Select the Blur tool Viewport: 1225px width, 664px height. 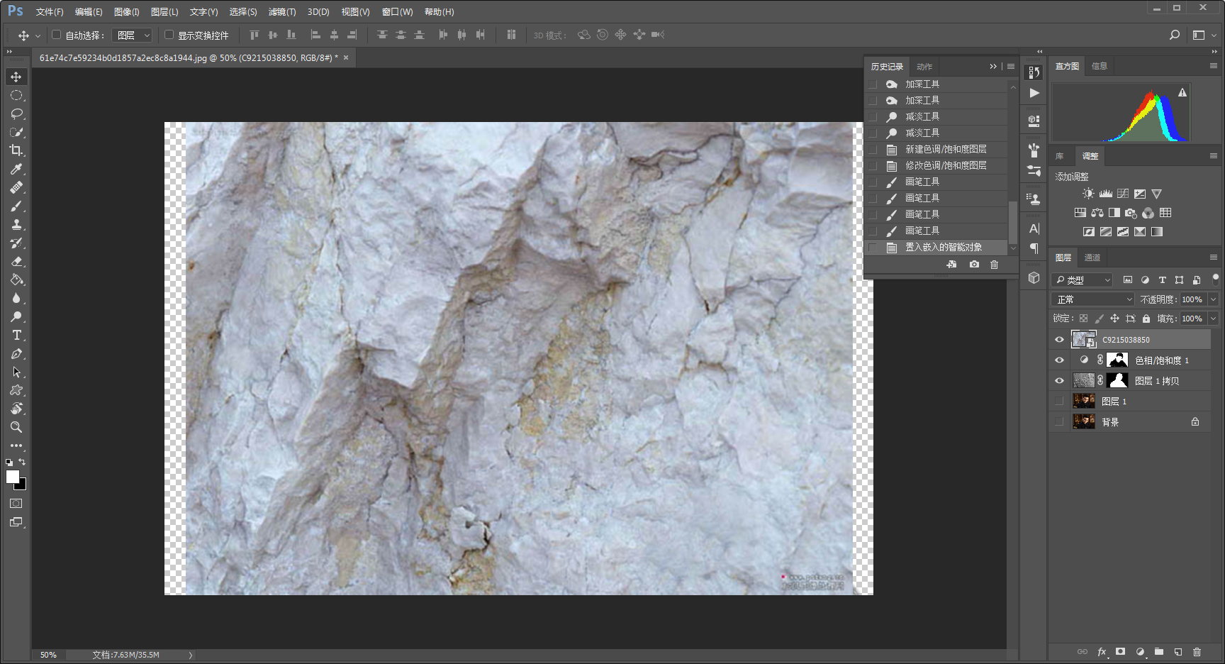(16, 298)
